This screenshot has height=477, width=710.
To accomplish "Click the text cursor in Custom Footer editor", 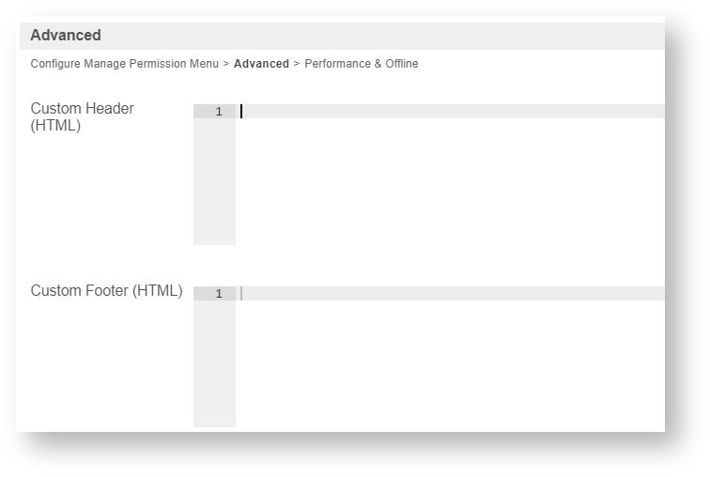I will [241, 294].
